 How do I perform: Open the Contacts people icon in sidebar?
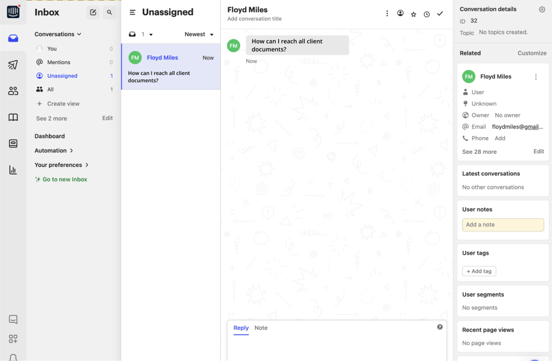click(x=13, y=91)
